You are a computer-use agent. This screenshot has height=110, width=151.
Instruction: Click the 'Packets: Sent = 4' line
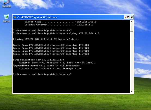point(57,63)
